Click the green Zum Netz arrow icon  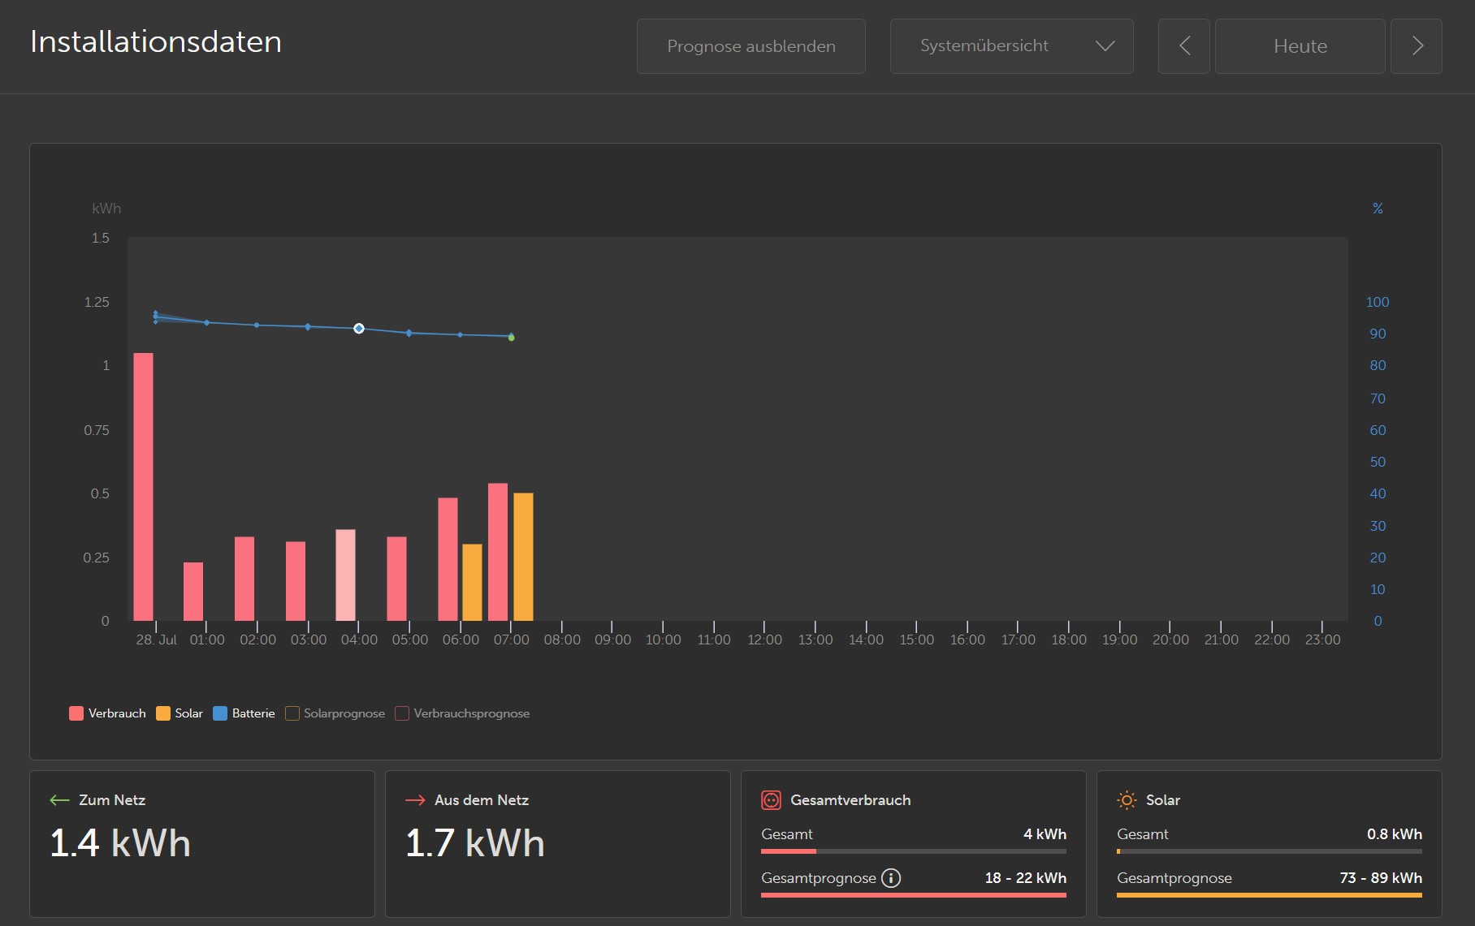pyautogui.click(x=59, y=800)
